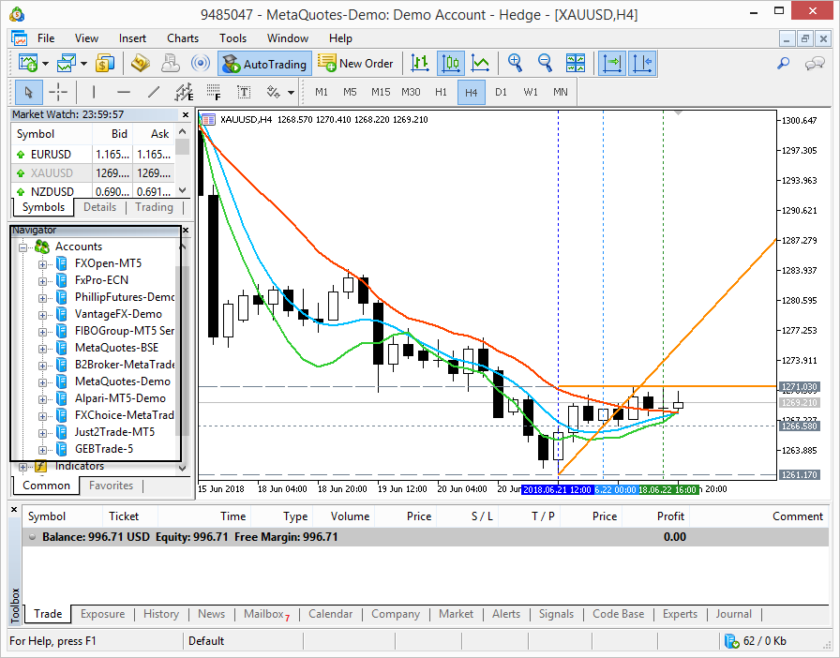Switch to H1 timeframe
The height and width of the screenshot is (658, 840).
point(441,92)
